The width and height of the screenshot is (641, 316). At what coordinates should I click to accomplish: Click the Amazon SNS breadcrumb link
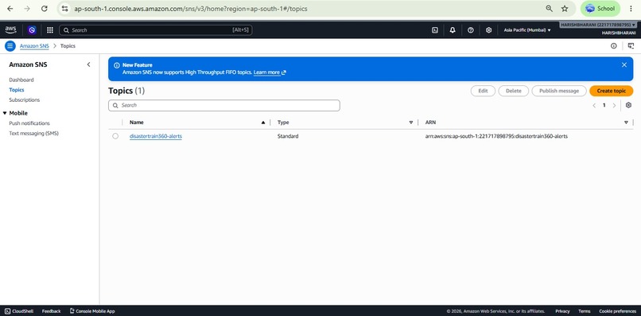coord(34,46)
